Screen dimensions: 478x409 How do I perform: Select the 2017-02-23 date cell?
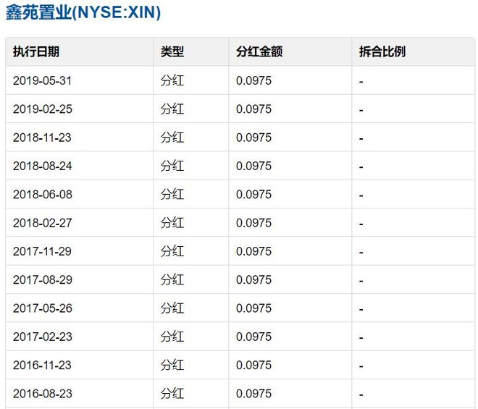click(43, 337)
